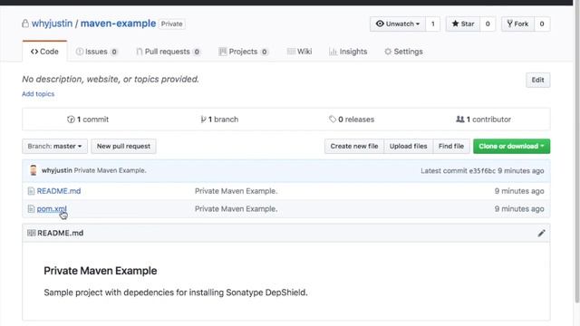View the 1 commit history
The width and height of the screenshot is (580, 326).
[88, 120]
